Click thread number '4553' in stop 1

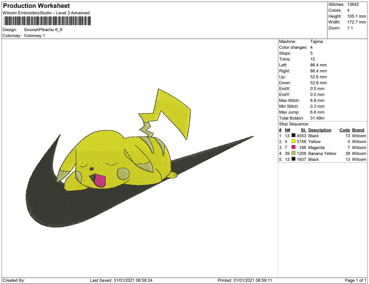point(301,136)
